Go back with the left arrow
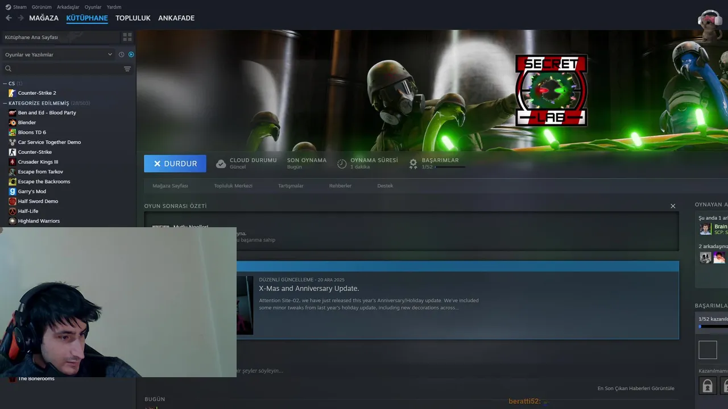Screen dimensions: 728x409 [x=9, y=18]
